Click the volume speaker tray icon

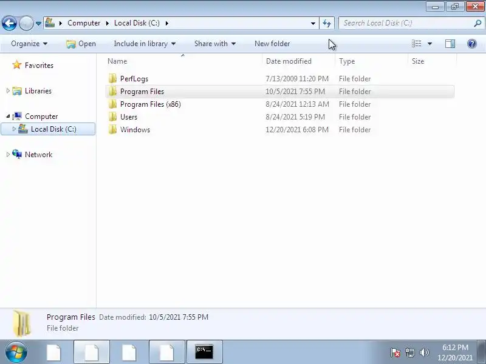(x=424, y=352)
